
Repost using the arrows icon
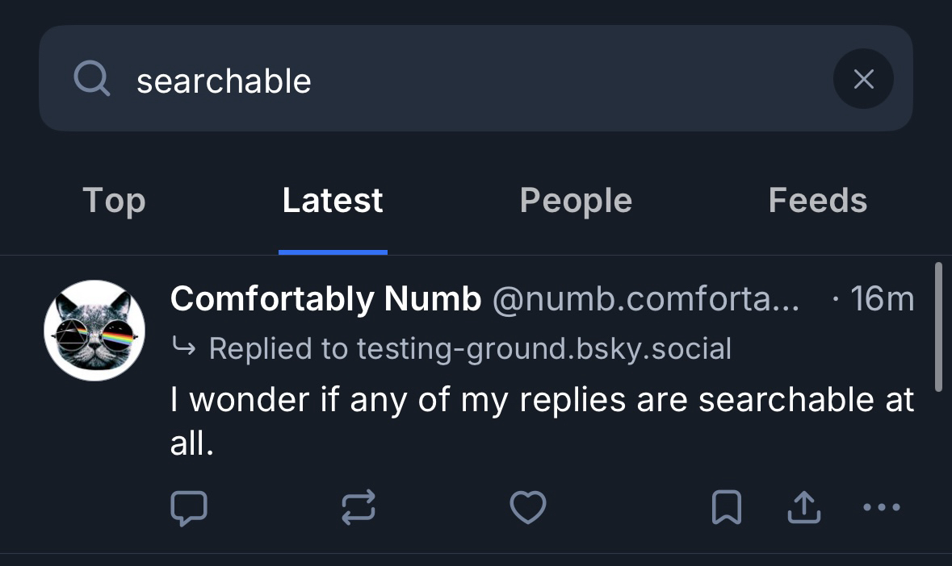point(359,508)
